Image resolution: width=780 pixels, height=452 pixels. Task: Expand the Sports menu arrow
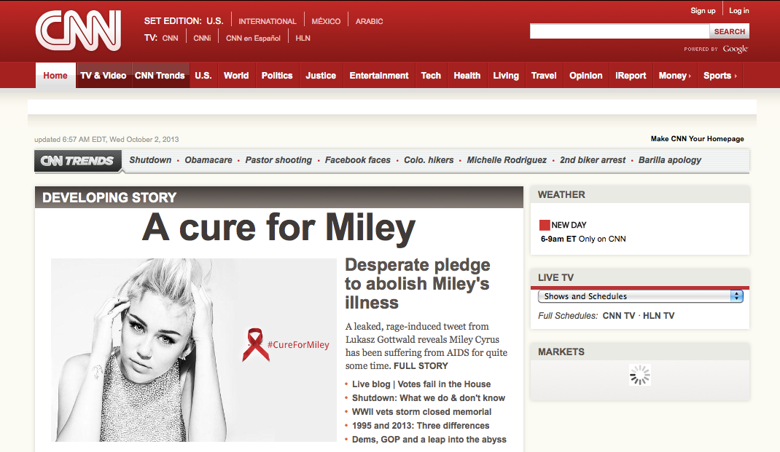click(x=736, y=76)
